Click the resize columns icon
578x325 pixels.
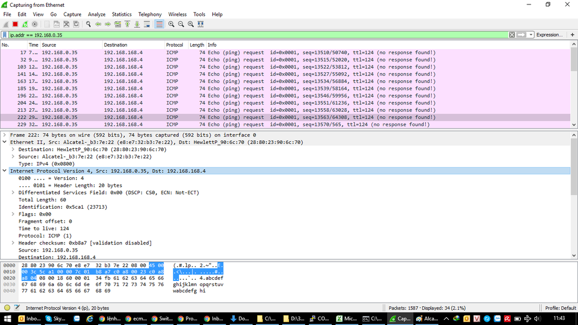200,24
